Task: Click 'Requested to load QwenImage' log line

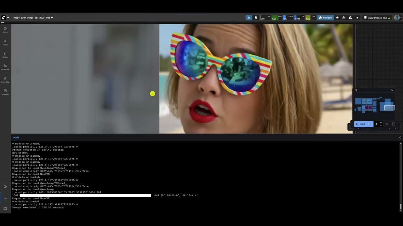Action: pyautogui.click(x=33, y=189)
